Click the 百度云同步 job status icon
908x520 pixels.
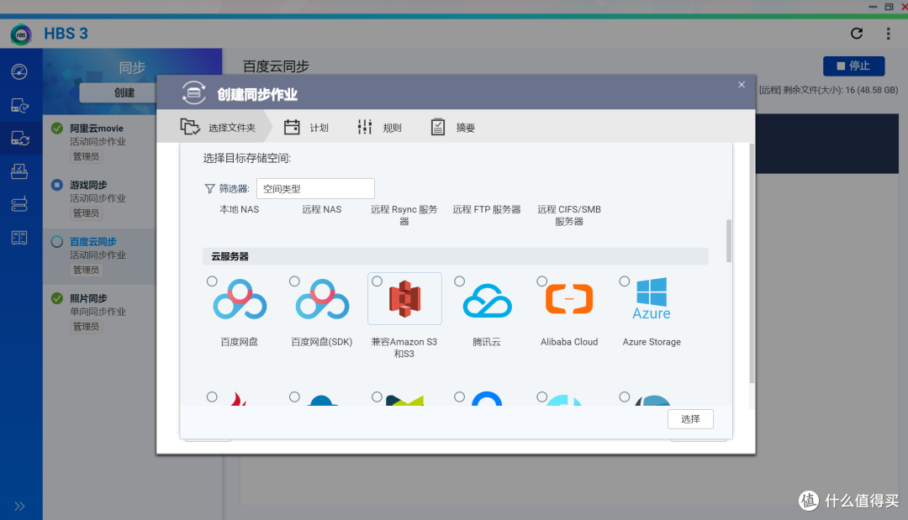tap(57, 241)
